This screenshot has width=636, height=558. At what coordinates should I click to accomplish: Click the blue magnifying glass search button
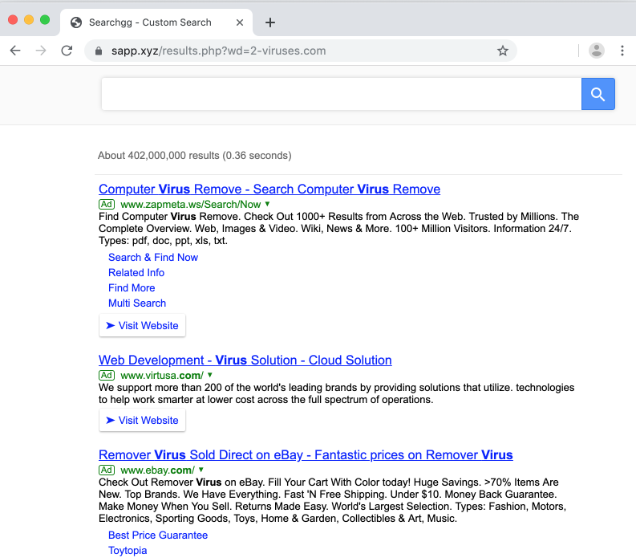(598, 94)
